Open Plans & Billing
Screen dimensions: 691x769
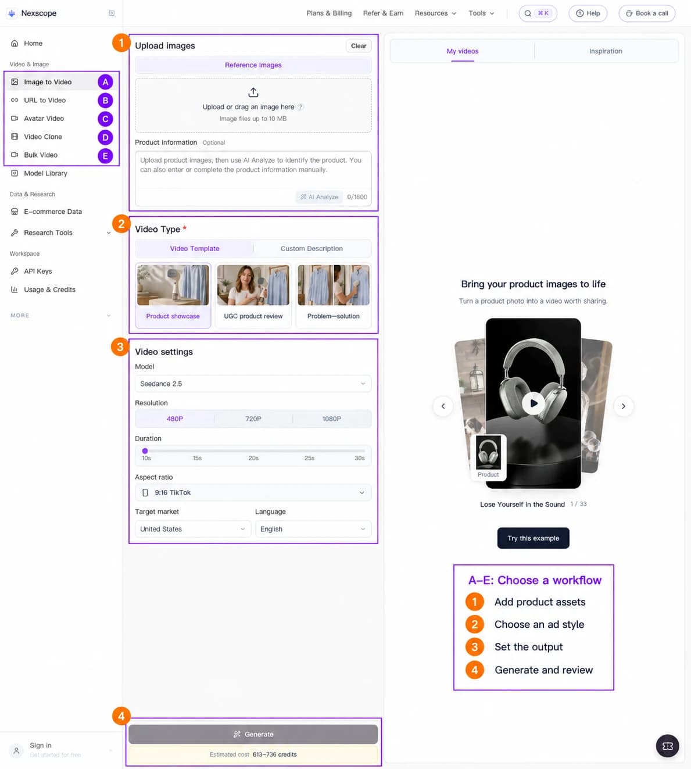[x=329, y=13]
